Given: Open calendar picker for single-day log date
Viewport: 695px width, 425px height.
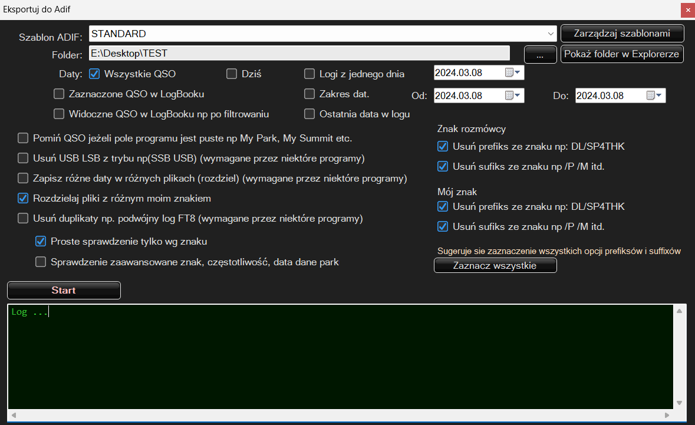Looking at the screenshot, I should pos(513,73).
